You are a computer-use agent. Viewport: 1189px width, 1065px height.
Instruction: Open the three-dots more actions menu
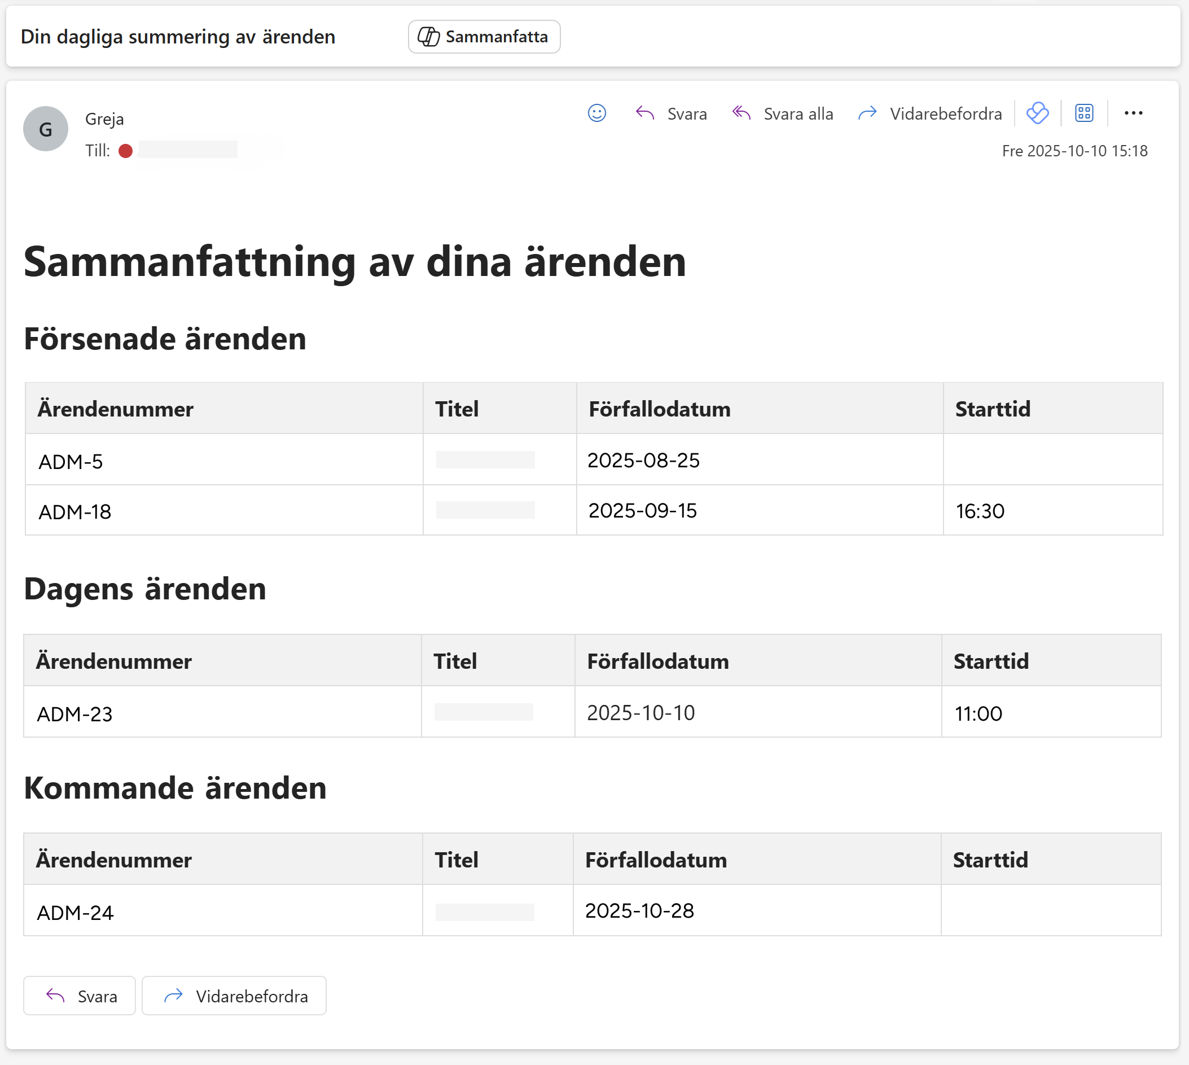pyautogui.click(x=1133, y=113)
